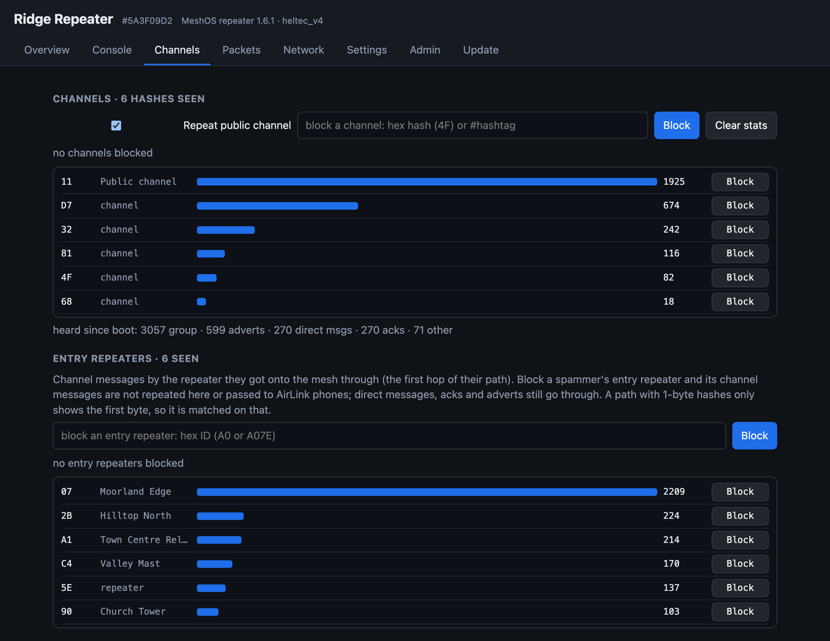The image size is (830, 641).
Task: Click blue Block button beside channel input
Action: 676,126
